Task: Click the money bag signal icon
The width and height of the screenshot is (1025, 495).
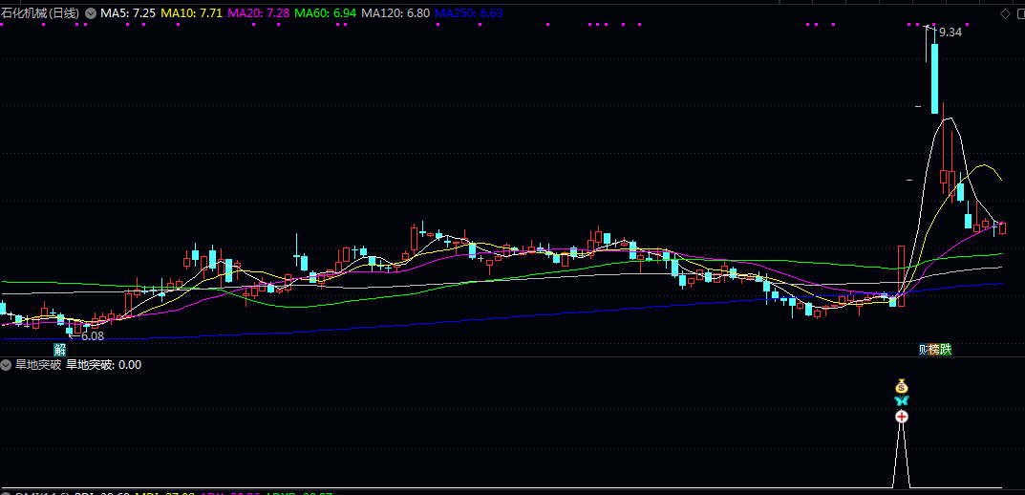Action: (x=901, y=386)
